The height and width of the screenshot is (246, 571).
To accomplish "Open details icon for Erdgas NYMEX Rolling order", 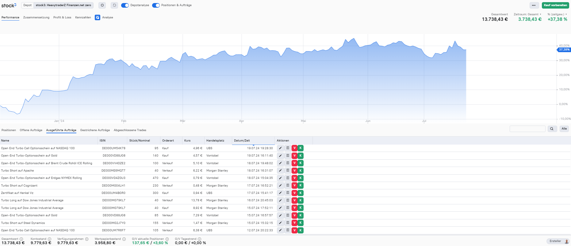I will click(x=288, y=178).
